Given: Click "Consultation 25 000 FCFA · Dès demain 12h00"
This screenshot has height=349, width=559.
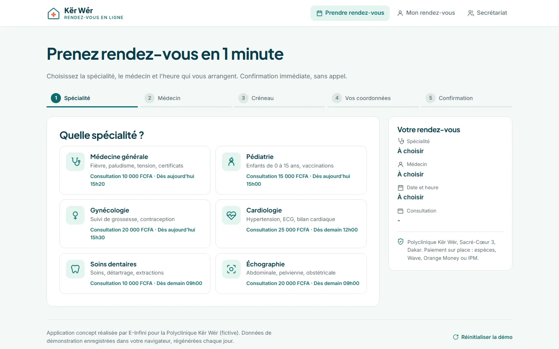Looking at the screenshot, I should 302,230.
